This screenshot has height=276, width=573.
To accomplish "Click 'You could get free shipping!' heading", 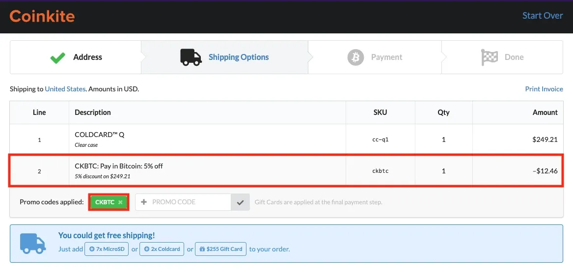I will (107, 235).
